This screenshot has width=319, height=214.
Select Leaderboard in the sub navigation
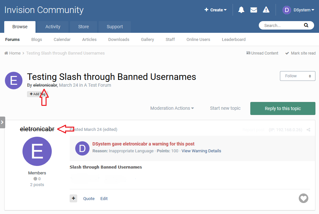click(x=233, y=39)
